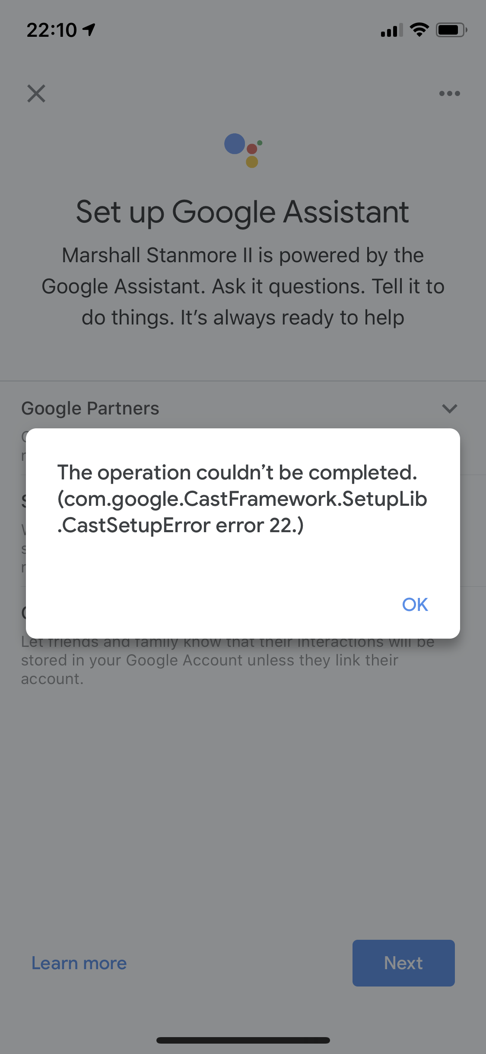This screenshot has height=1054, width=486.
Task: Tap the Wi-Fi icon in the status bar
Action: point(418,29)
